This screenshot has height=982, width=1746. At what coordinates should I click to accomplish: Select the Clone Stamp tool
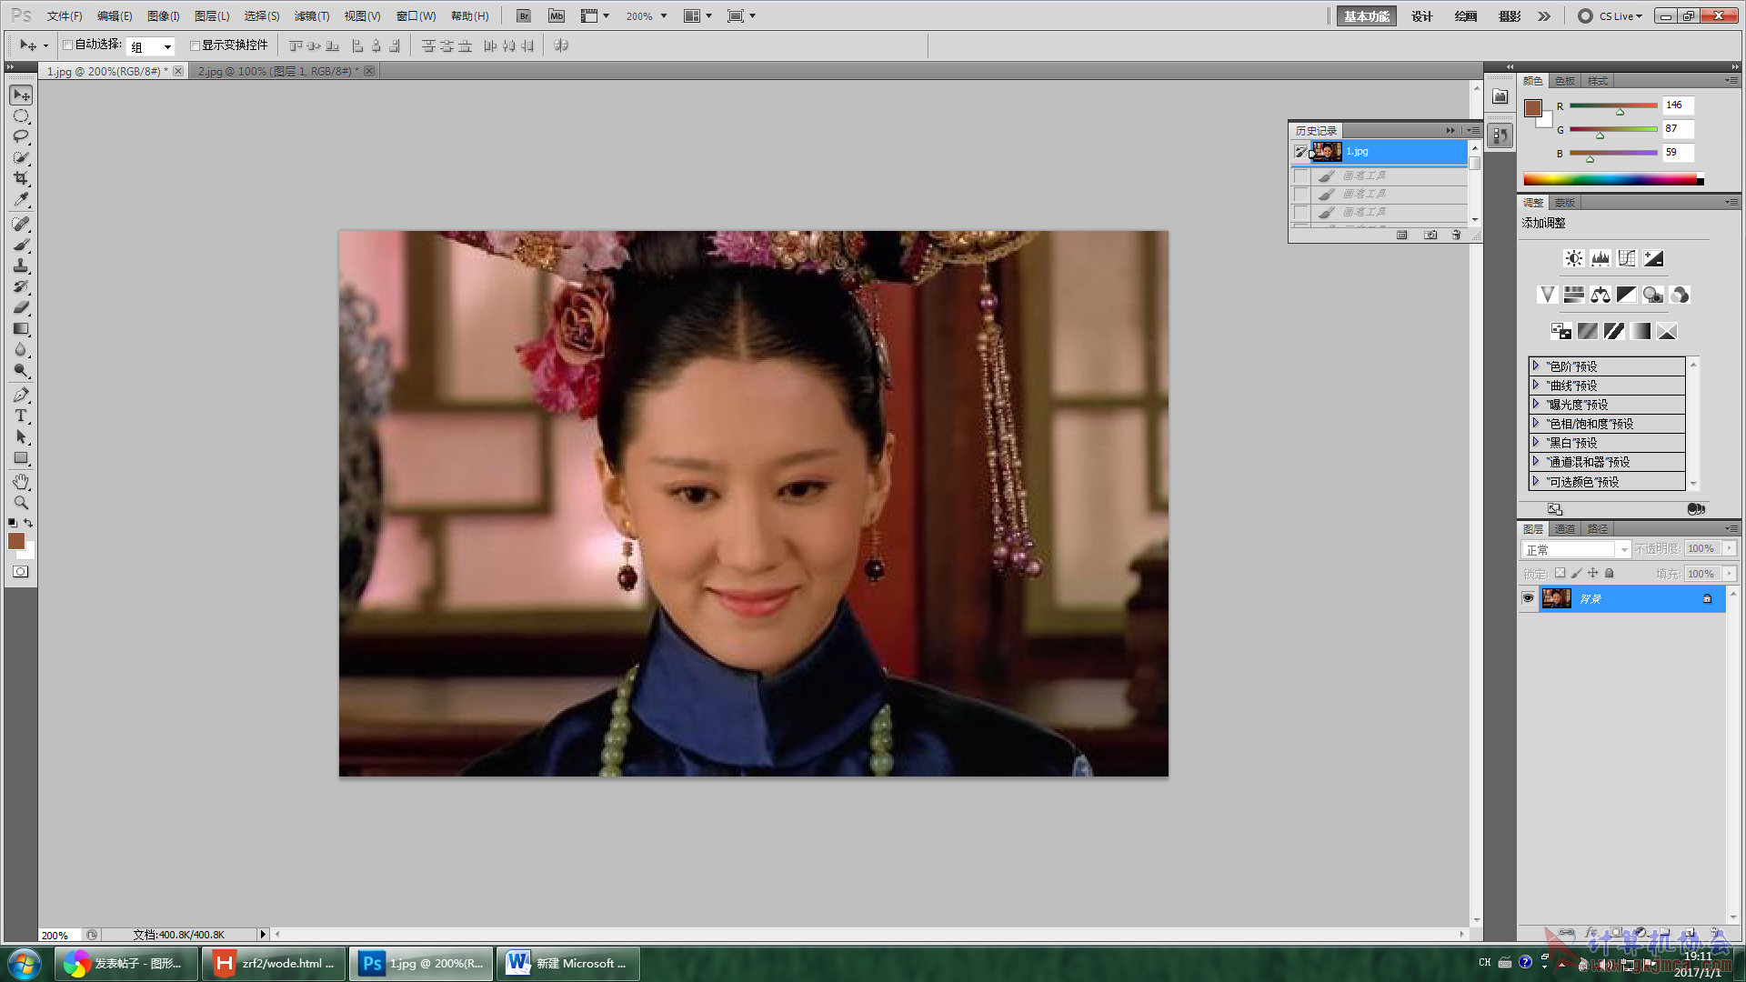[21, 266]
